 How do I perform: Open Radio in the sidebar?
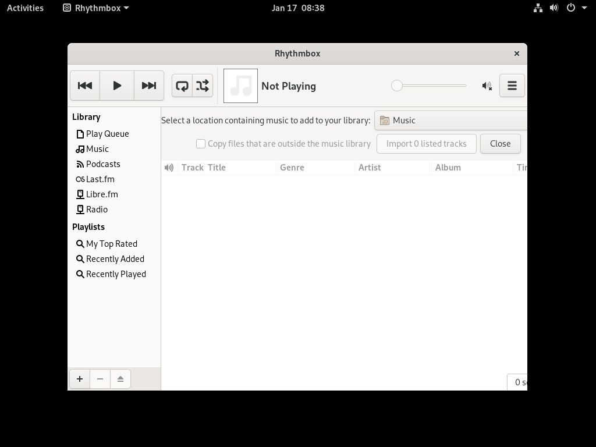pyautogui.click(x=114, y=210)
